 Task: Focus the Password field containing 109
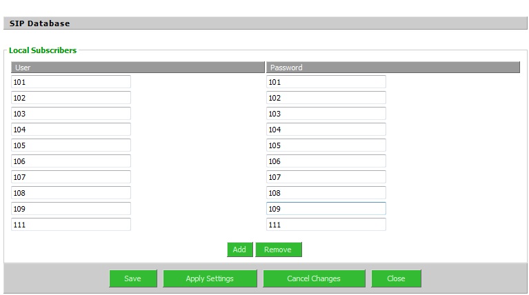tap(326, 209)
